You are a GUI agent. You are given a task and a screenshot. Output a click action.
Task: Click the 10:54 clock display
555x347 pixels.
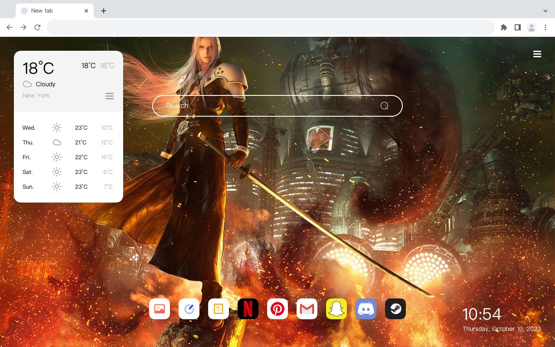pos(482,314)
